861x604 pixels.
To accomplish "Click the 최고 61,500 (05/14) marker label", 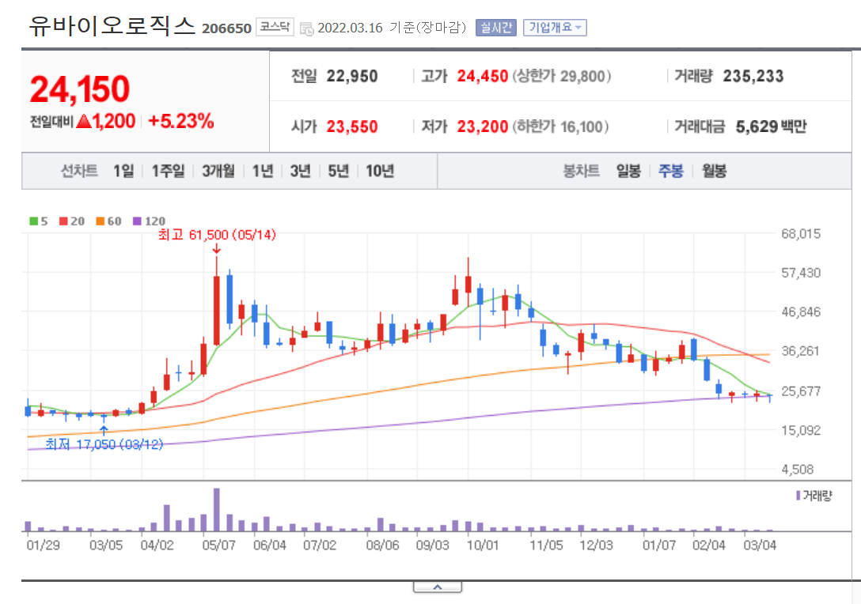I will coord(217,235).
